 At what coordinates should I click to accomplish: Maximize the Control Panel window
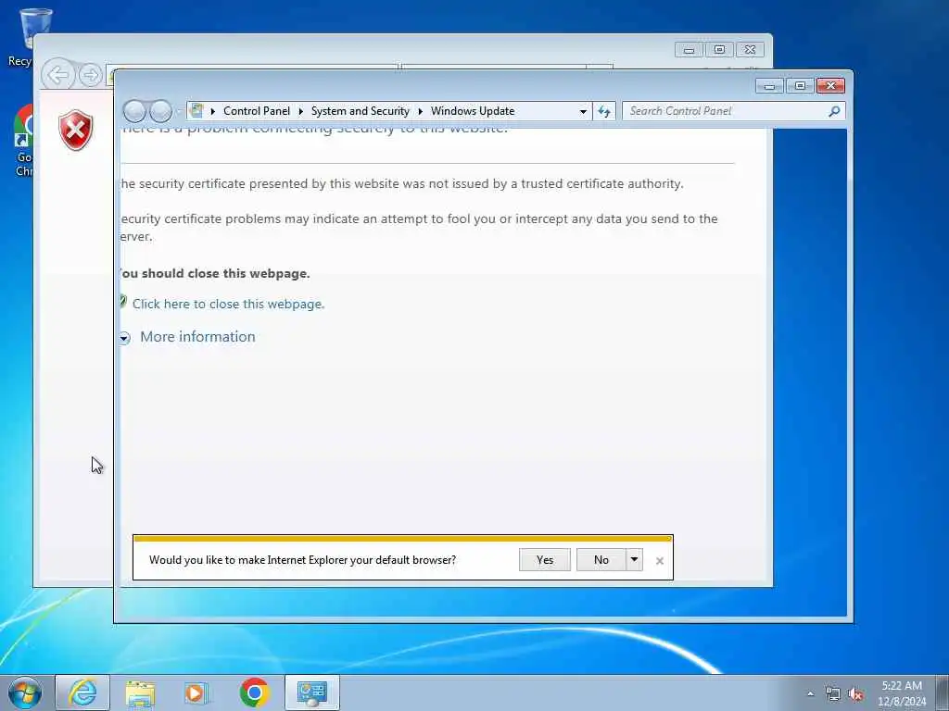click(x=800, y=86)
